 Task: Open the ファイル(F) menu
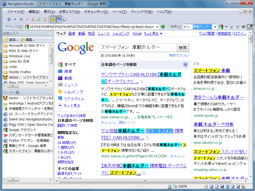tap(16, 12)
